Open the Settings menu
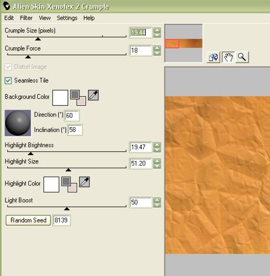This screenshot has width=270, height=276. (x=67, y=18)
